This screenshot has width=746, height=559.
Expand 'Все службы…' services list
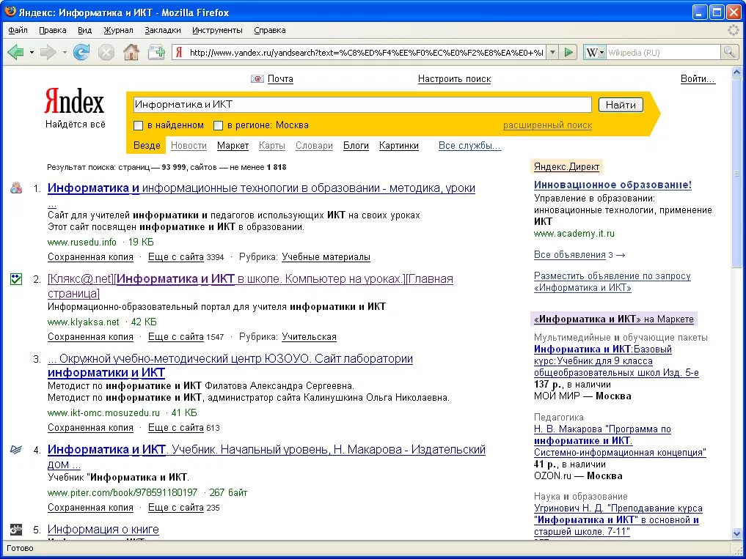coord(469,146)
